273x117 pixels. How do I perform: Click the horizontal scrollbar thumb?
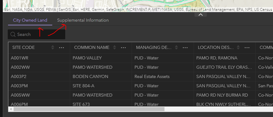89,109
